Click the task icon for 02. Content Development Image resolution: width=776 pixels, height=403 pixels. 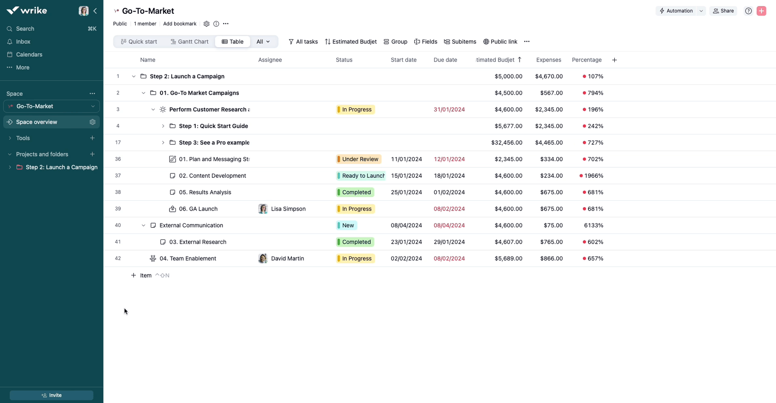(172, 176)
